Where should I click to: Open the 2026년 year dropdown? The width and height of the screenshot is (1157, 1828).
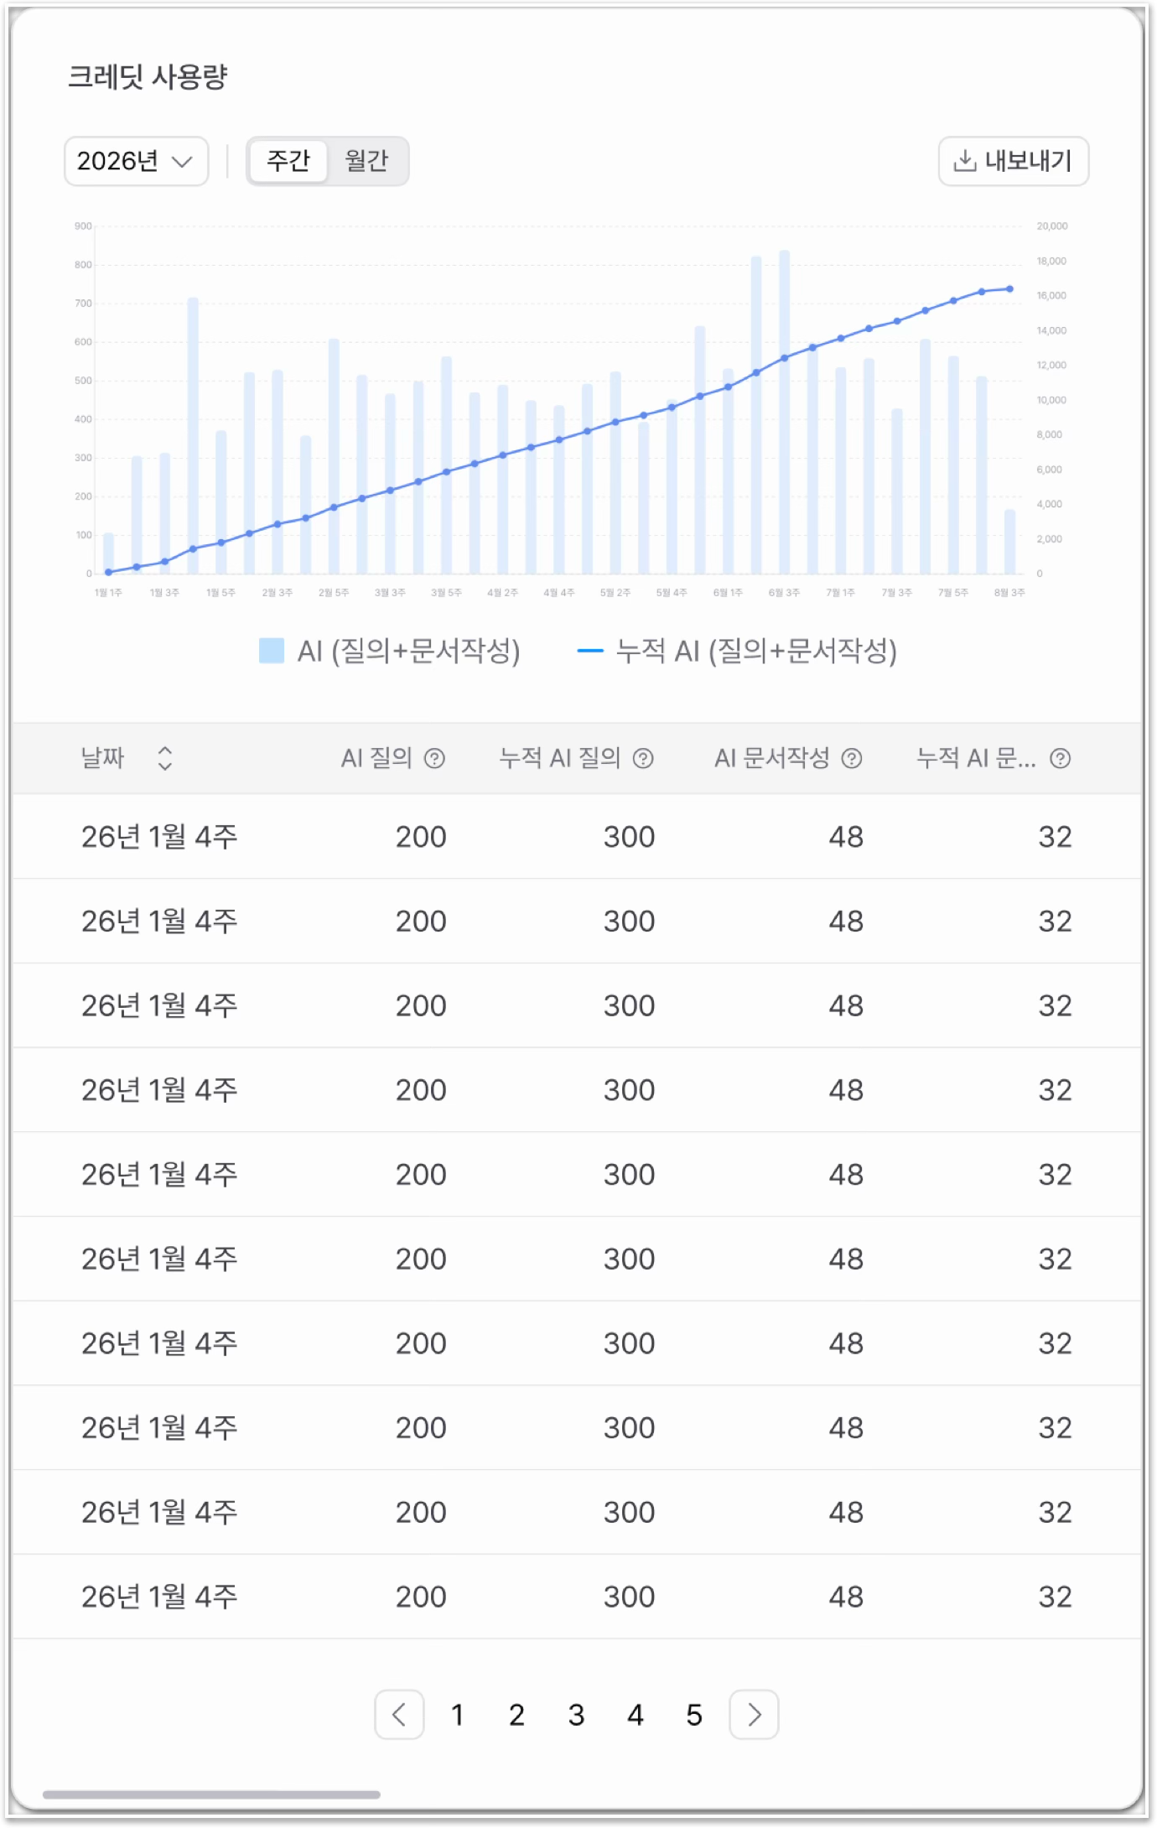(x=136, y=161)
